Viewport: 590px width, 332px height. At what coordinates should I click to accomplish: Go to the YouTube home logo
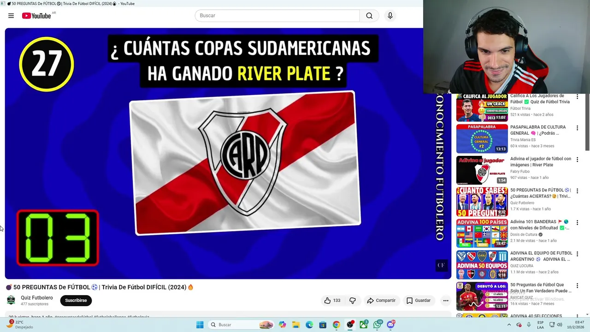tap(37, 16)
